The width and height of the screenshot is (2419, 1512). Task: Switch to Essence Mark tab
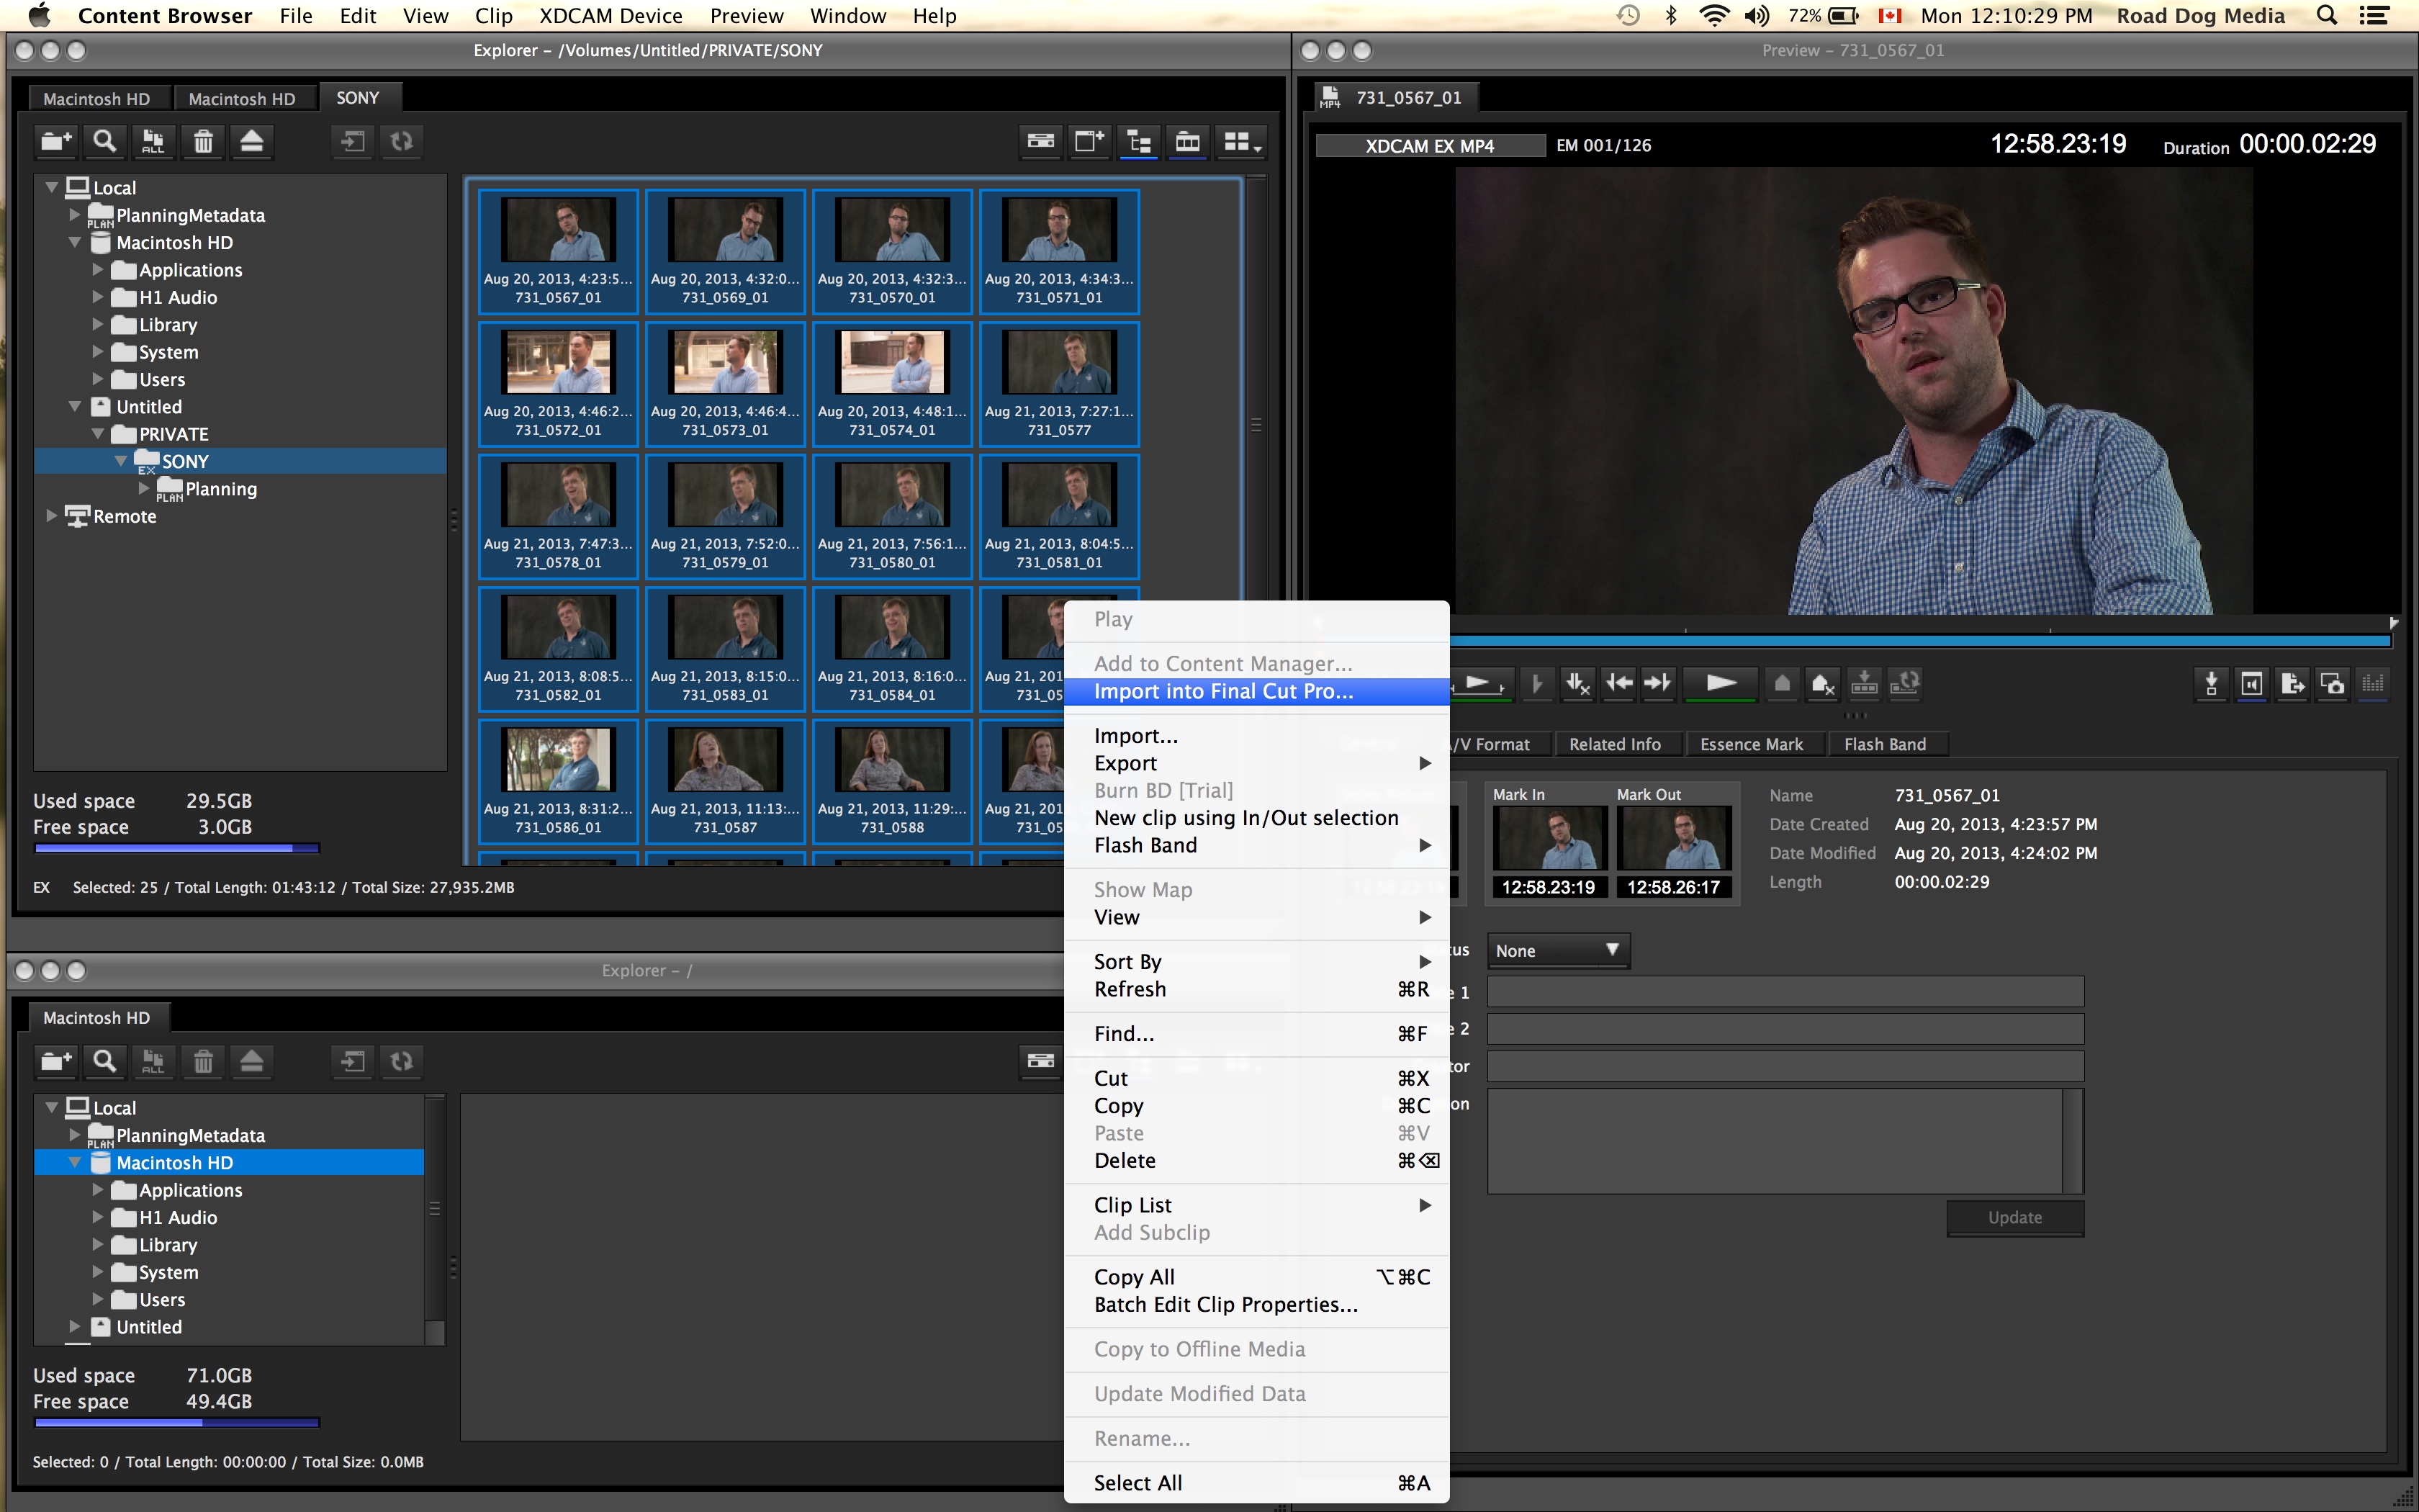click(x=1752, y=744)
